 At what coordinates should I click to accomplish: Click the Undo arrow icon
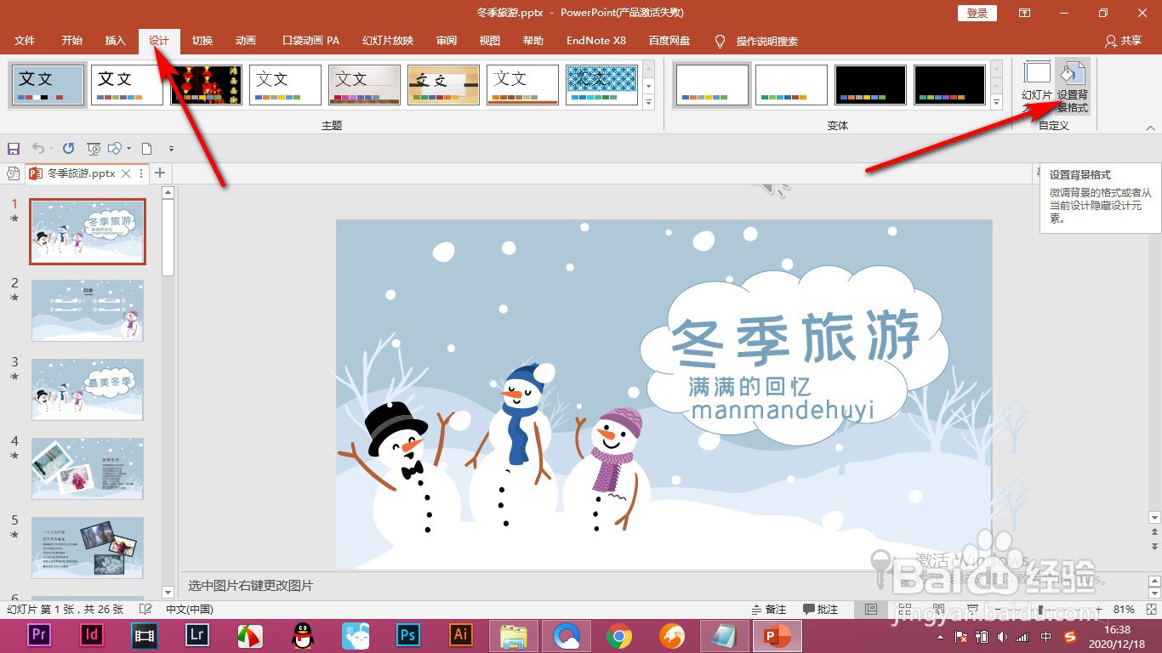pyautogui.click(x=37, y=148)
